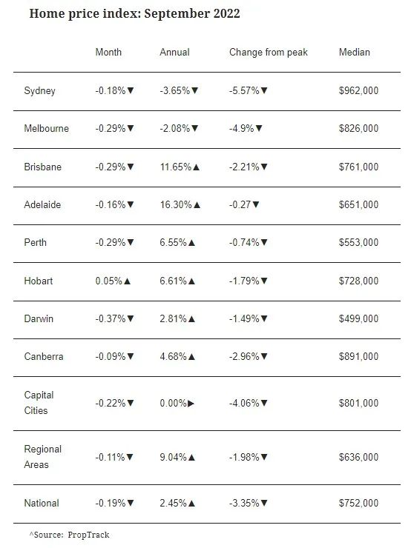Click the Change from peak column header

(x=269, y=52)
